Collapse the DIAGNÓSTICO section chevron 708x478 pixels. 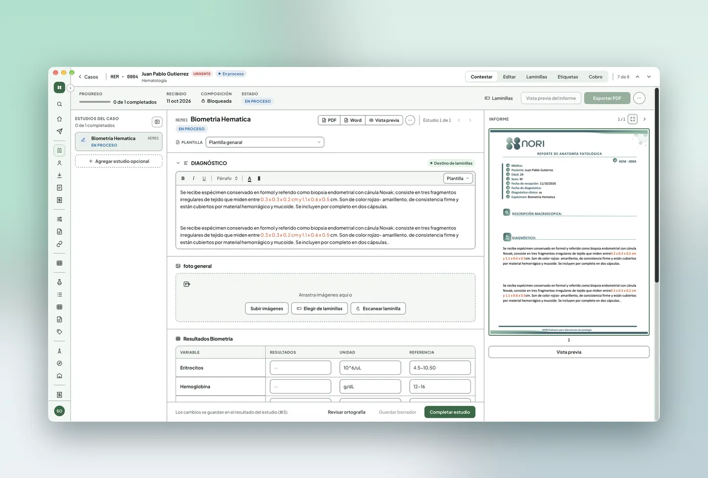[178, 163]
